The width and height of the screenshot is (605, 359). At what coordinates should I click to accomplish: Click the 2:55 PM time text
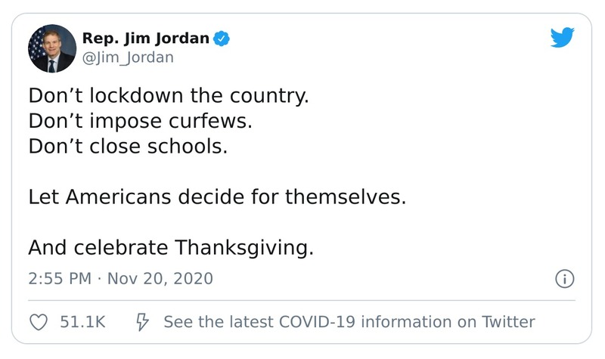(59, 278)
